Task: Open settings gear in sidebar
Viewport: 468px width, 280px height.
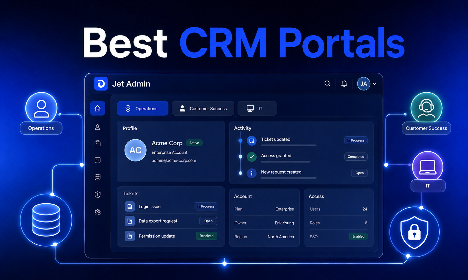Action: (x=98, y=212)
